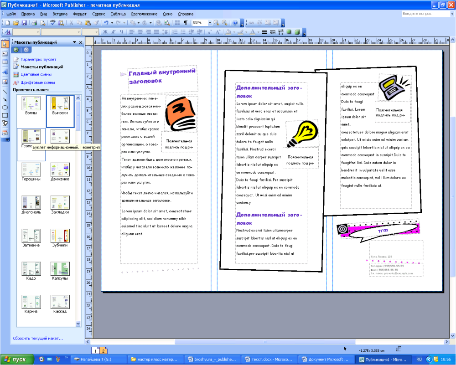Open the Вставка menu
The width and height of the screenshot is (456, 365).
(x=60, y=14)
